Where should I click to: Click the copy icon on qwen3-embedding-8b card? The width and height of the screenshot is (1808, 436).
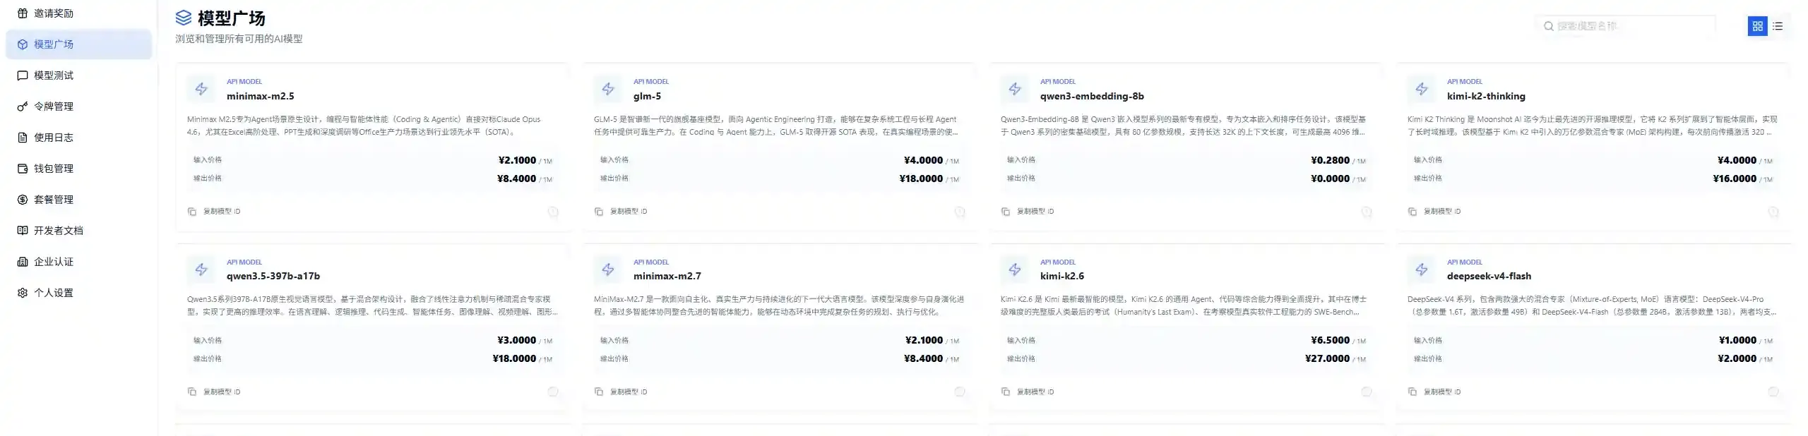coord(1006,212)
